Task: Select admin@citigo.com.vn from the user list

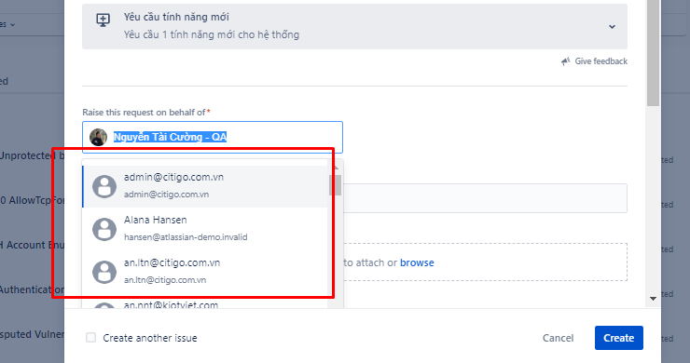Action: click(205, 186)
